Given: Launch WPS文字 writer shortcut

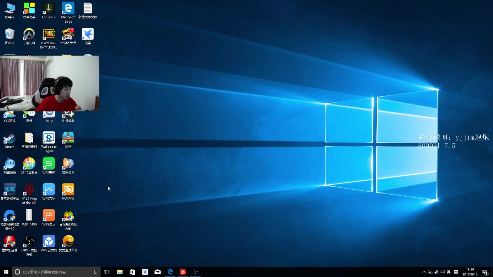Looking at the screenshot, I should 49,192.
